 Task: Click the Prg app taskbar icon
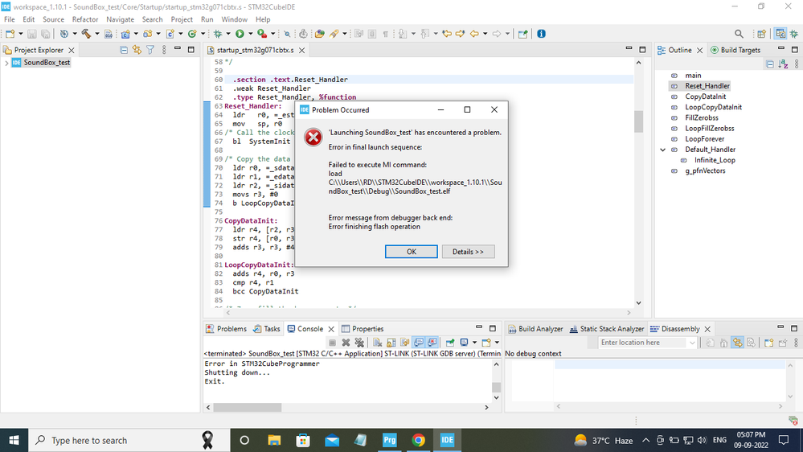coord(390,440)
